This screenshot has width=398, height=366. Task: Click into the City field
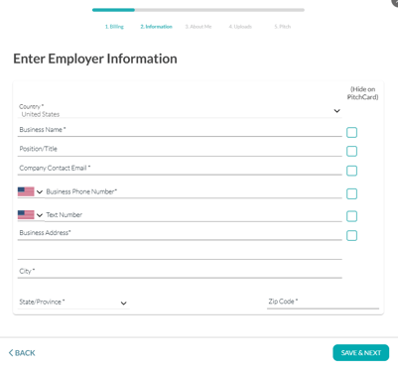tap(180, 271)
